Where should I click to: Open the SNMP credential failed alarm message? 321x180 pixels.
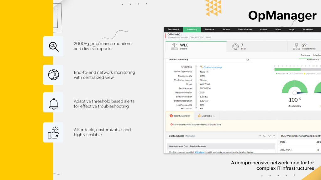pos(197,125)
